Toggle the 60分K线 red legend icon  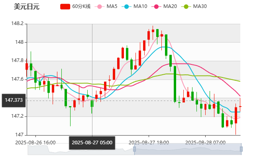65,6
